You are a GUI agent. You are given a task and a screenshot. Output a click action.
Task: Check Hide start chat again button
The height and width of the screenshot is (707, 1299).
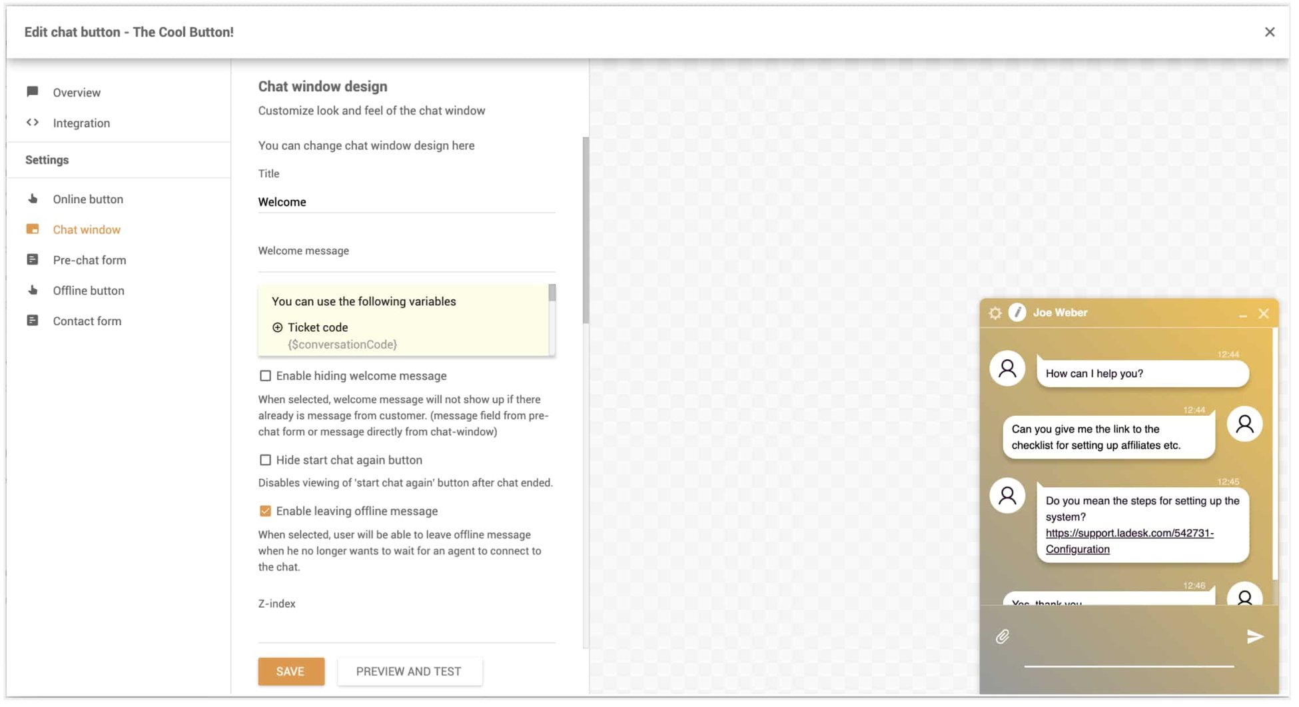(x=266, y=460)
